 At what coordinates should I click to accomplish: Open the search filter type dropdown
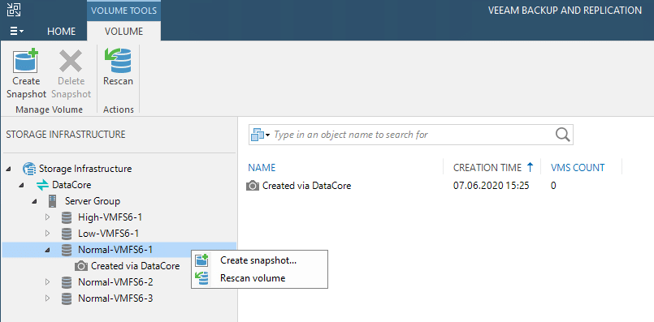tap(261, 135)
